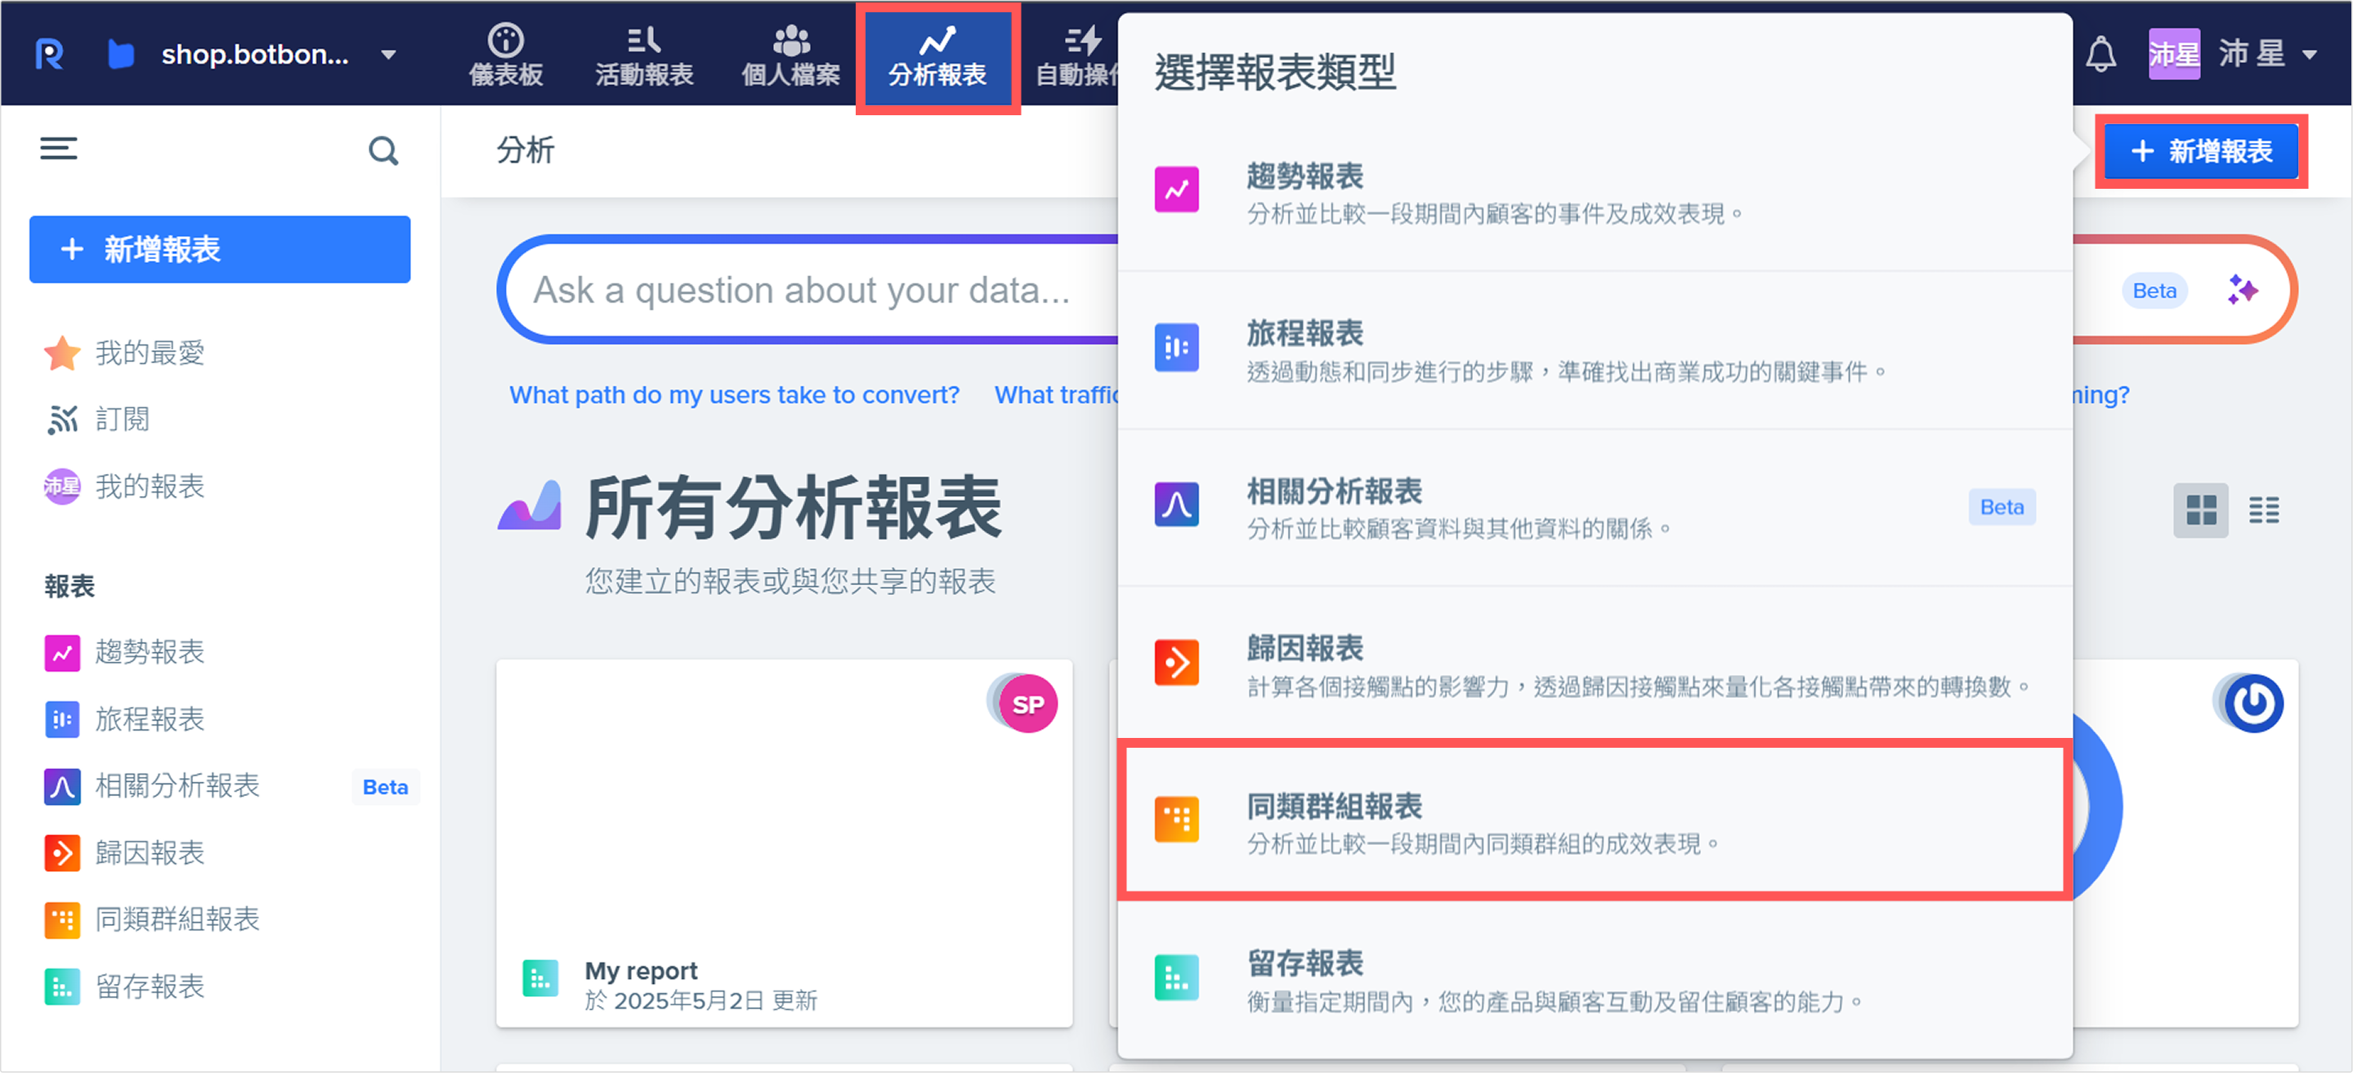Screen dimensions: 2353x1073
Task: Choose 留存報表 in the report type menu
Action: pos(1595,980)
